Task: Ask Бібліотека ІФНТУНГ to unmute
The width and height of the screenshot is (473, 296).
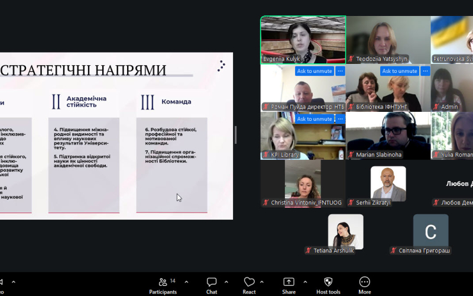Action: (x=400, y=71)
